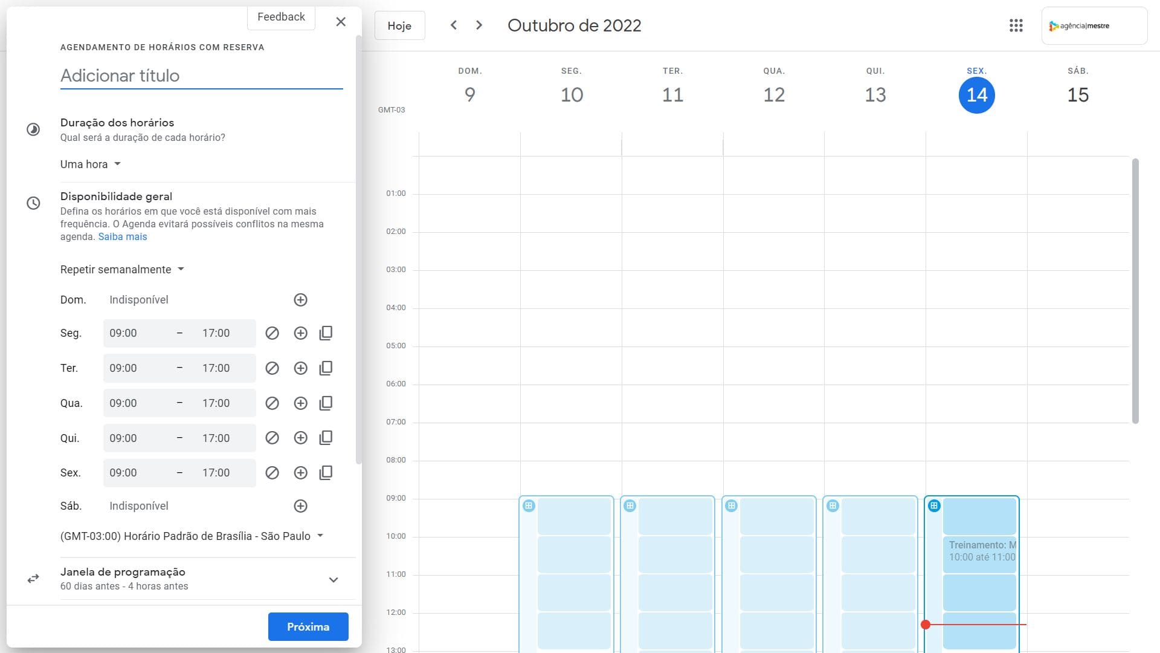Add availability for Saturday (Sáb.)

point(300,506)
